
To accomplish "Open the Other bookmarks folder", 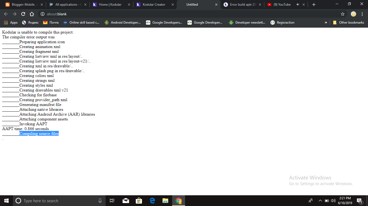I will click(348, 23).
